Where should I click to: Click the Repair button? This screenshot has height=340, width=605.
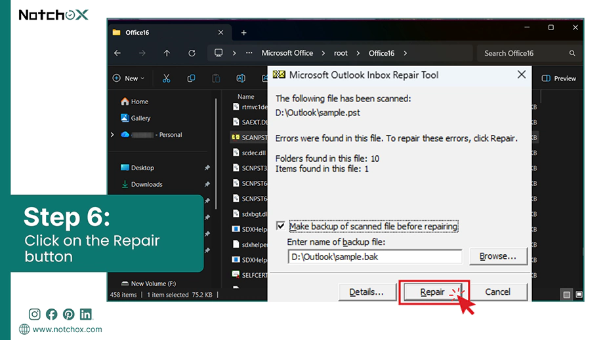click(432, 292)
